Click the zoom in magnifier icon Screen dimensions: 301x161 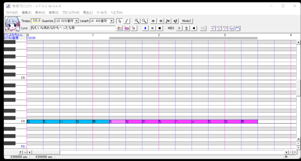(x=137, y=21)
